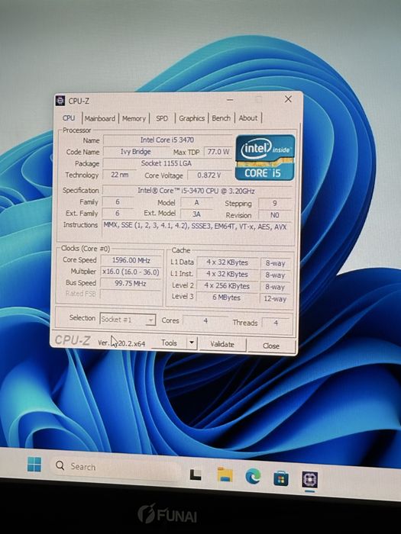Launch File Explorer from the taskbar
The width and height of the screenshot is (401, 534).
click(x=225, y=474)
